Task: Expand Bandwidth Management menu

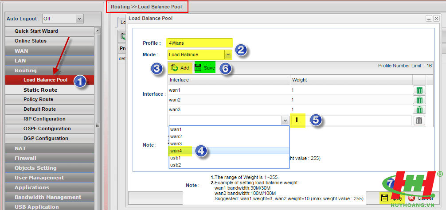Action: [x=50, y=197]
